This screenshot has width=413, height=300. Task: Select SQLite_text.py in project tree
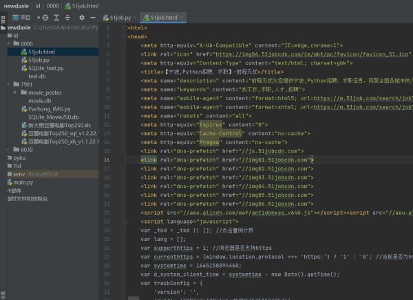[x=46, y=68]
